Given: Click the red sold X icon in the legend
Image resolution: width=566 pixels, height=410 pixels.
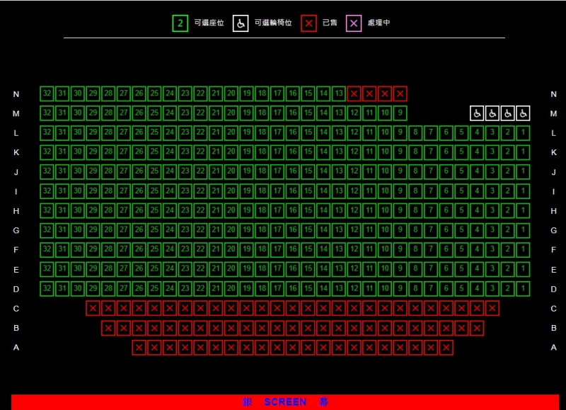Looking at the screenshot, I should point(308,23).
